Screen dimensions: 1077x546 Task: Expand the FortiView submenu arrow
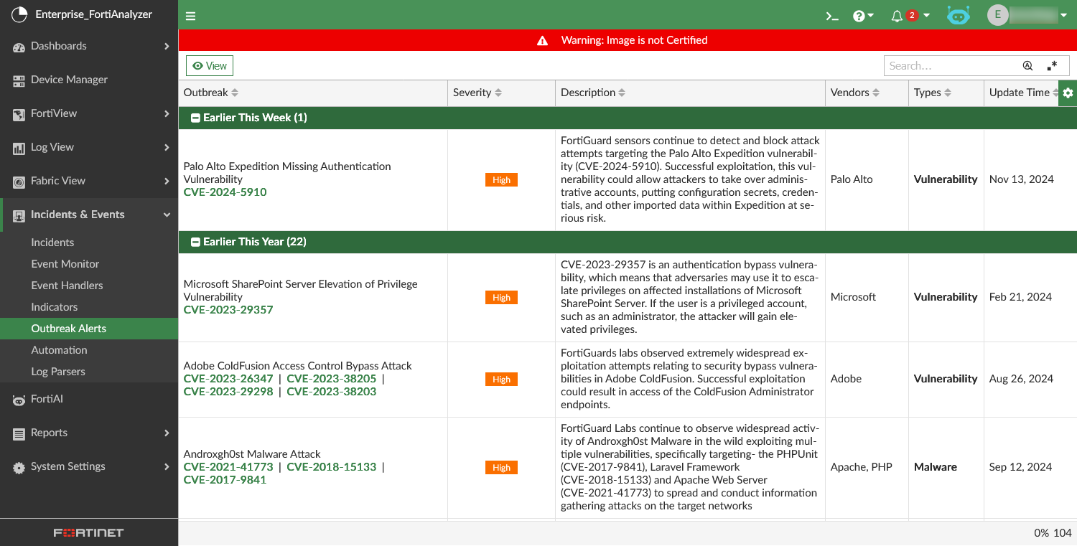click(x=167, y=114)
